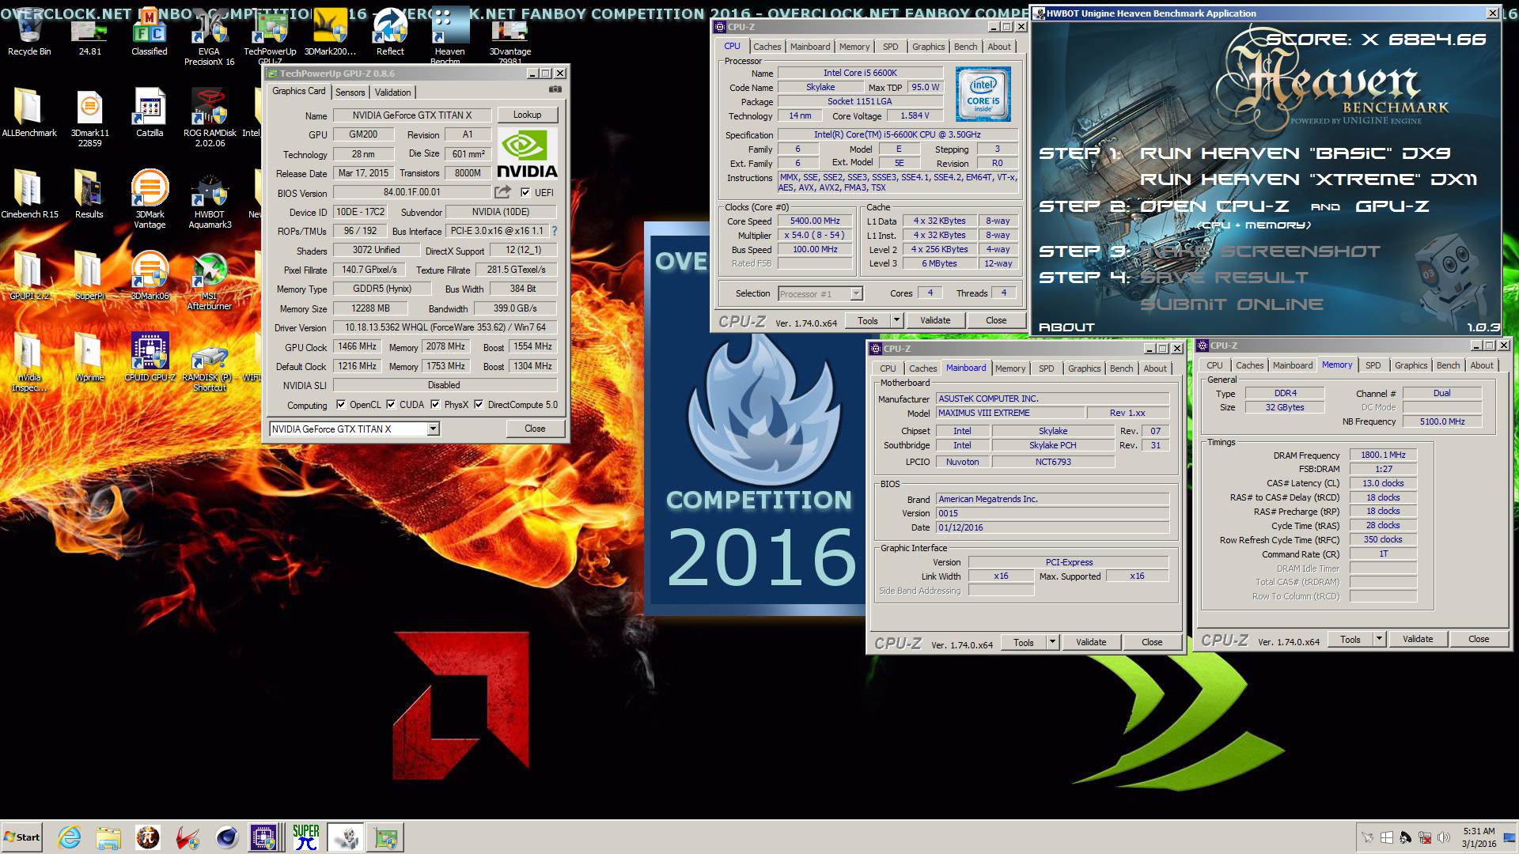
Task: Click Run Heaven "Basic" DX9 in HWBOT
Action: [1295, 153]
